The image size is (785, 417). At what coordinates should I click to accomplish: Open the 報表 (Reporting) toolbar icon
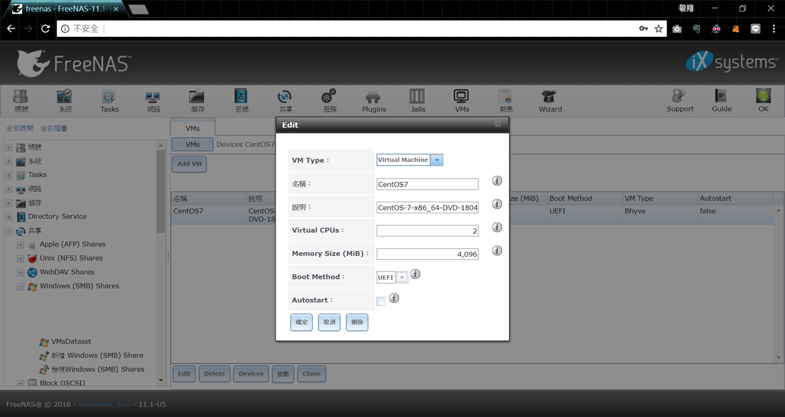506,101
